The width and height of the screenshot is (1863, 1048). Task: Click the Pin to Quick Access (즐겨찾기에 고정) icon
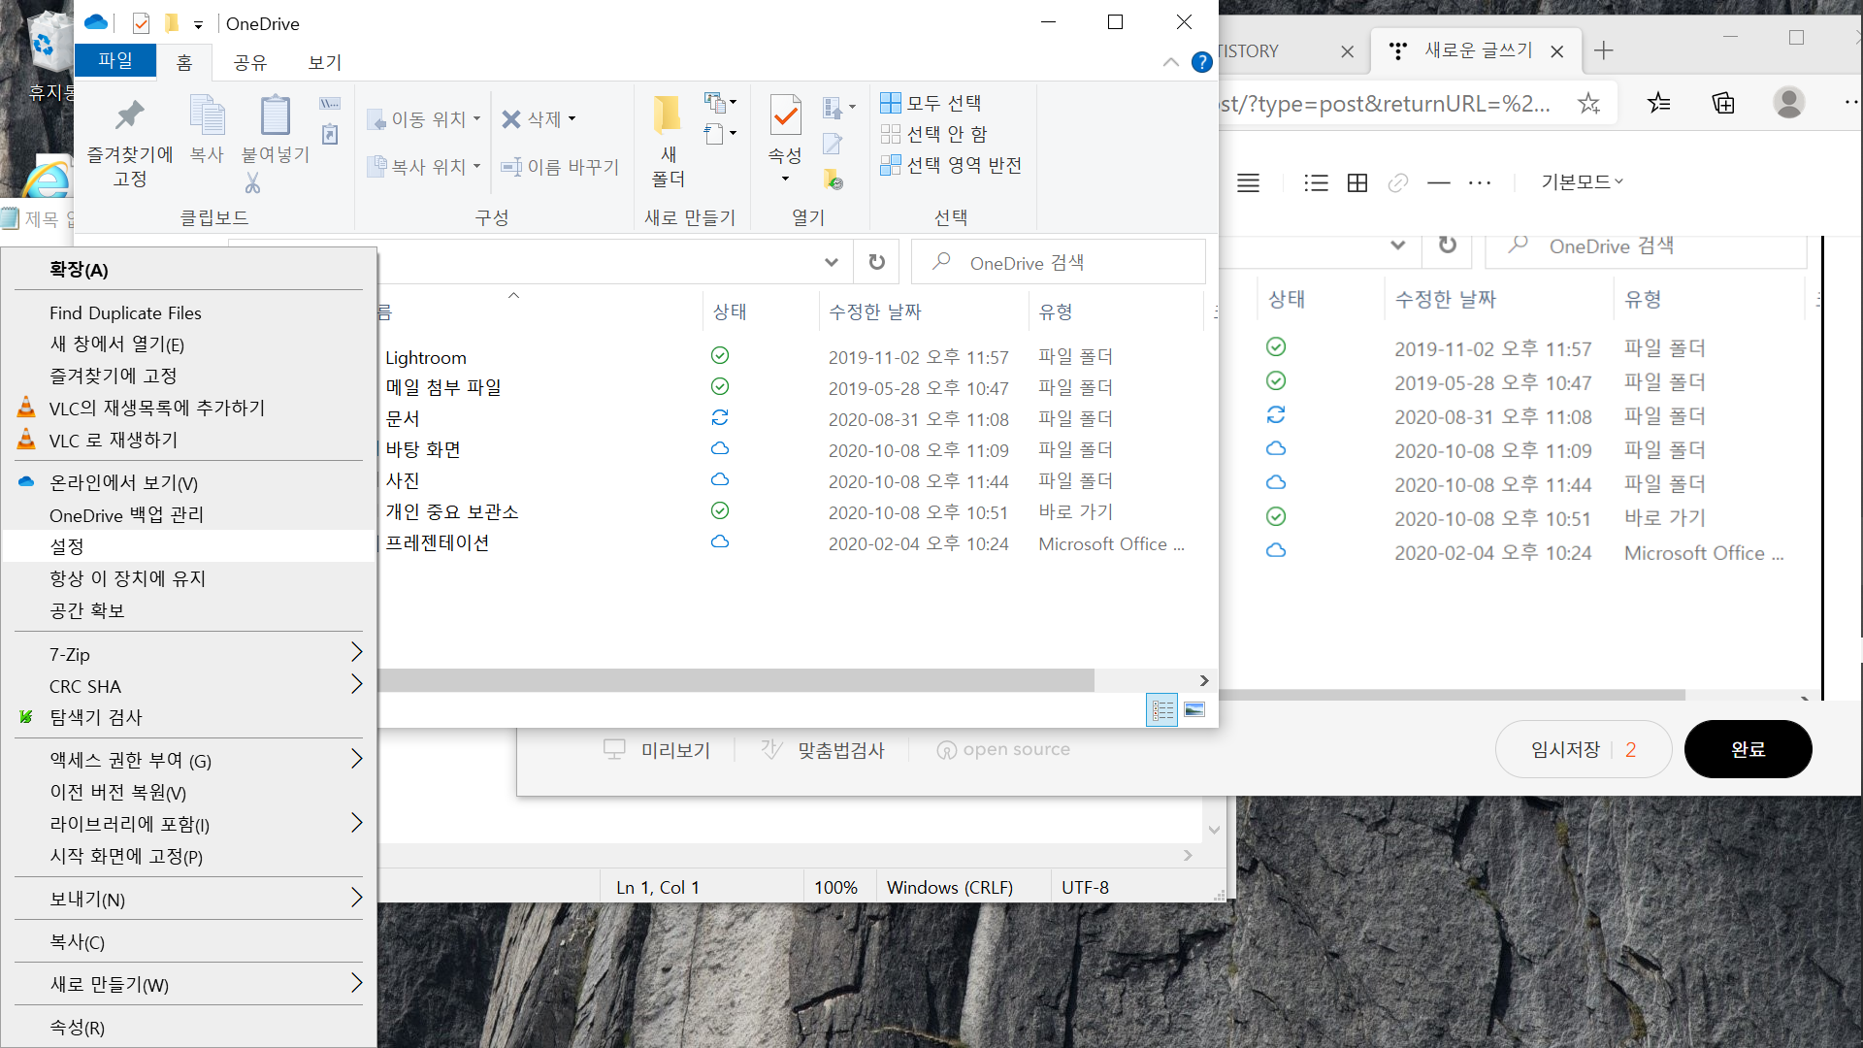pyautogui.click(x=129, y=116)
